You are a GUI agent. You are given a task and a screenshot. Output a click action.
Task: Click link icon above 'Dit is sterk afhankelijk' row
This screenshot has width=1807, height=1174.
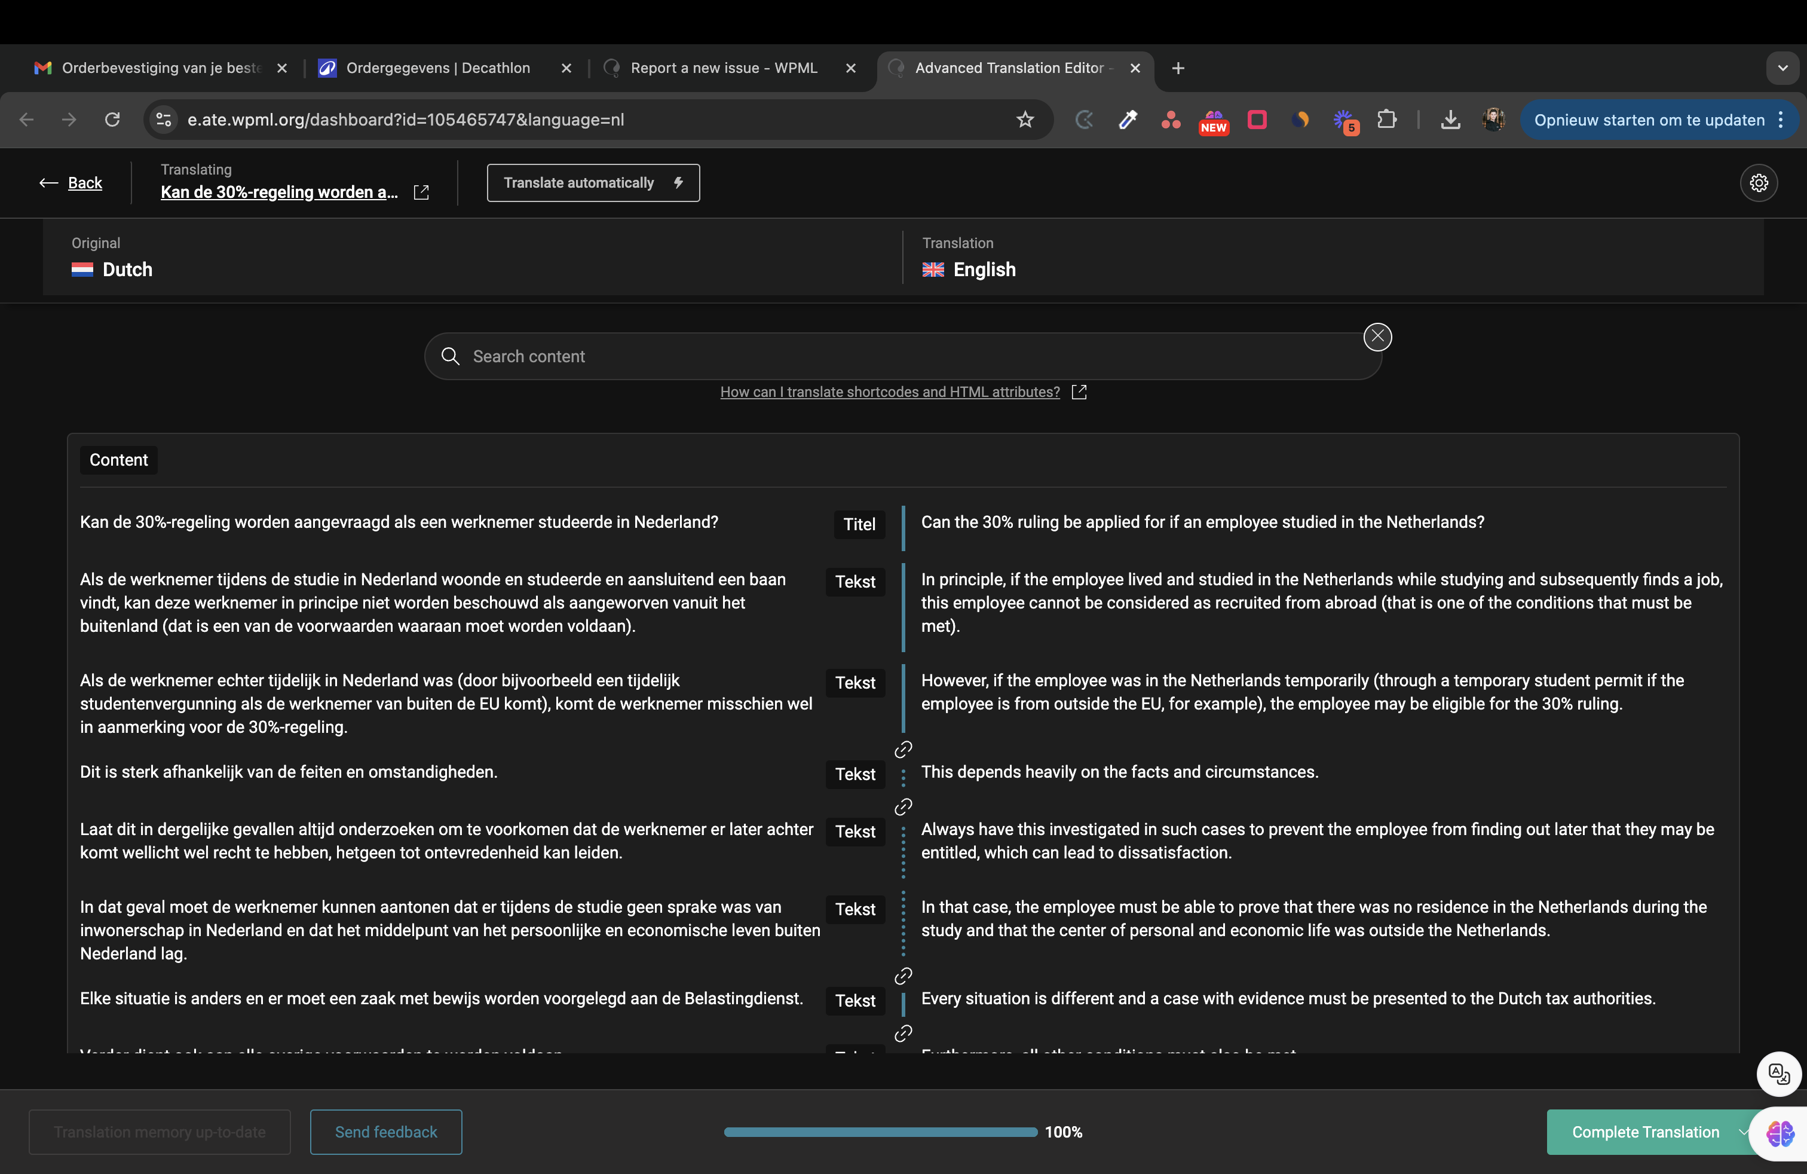(903, 750)
